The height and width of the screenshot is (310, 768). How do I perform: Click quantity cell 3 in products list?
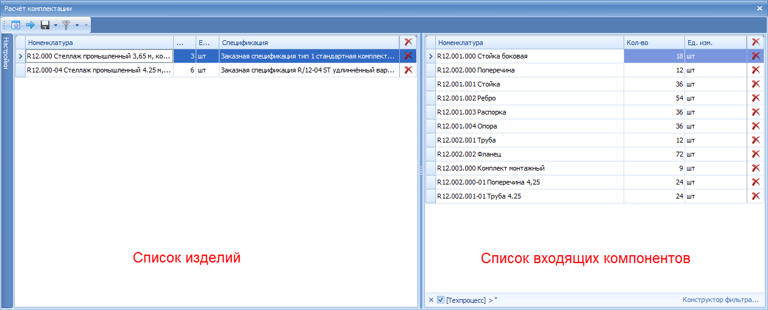[x=185, y=56]
